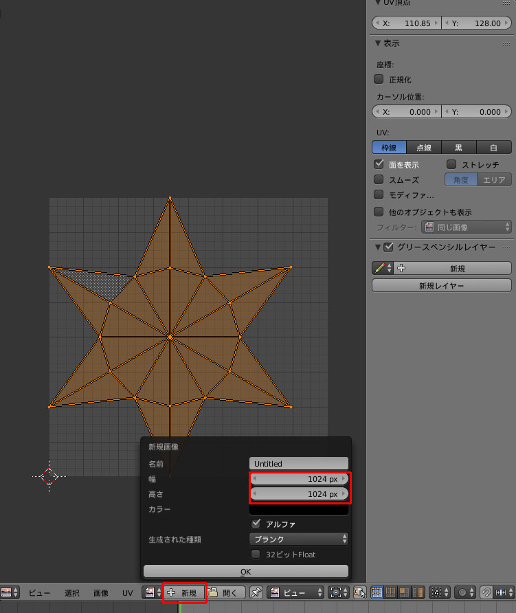Click the 2D cursor crosshair
Viewport: 516px width, 613px height.
click(49, 476)
